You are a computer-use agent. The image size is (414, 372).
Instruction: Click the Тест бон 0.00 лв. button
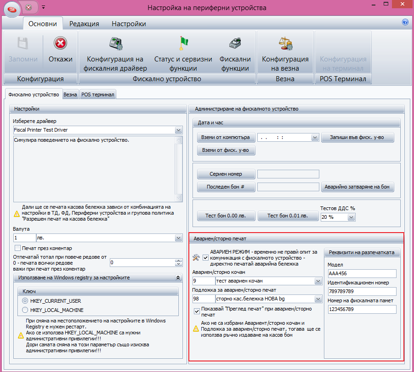point(226,216)
